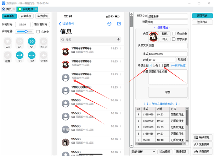The height and width of the screenshot is (156, 214).
Task: Open the 默认模板 template dropdown
Action: click(144, 152)
